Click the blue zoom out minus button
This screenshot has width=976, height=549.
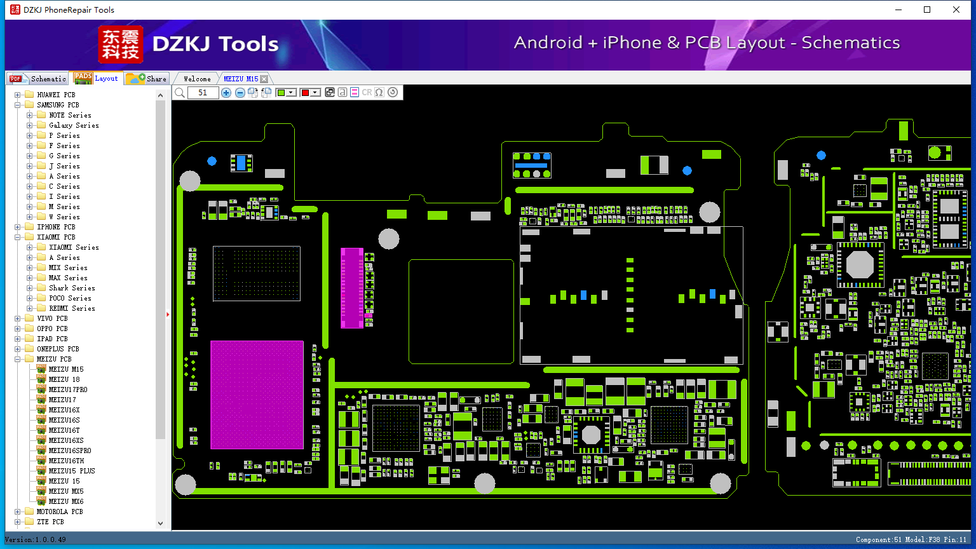click(x=240, y=93)
